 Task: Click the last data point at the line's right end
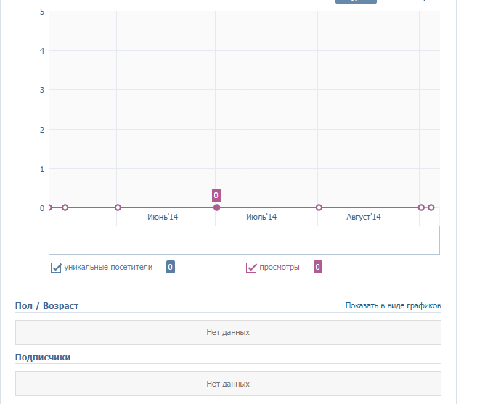(x=431, y=207)
